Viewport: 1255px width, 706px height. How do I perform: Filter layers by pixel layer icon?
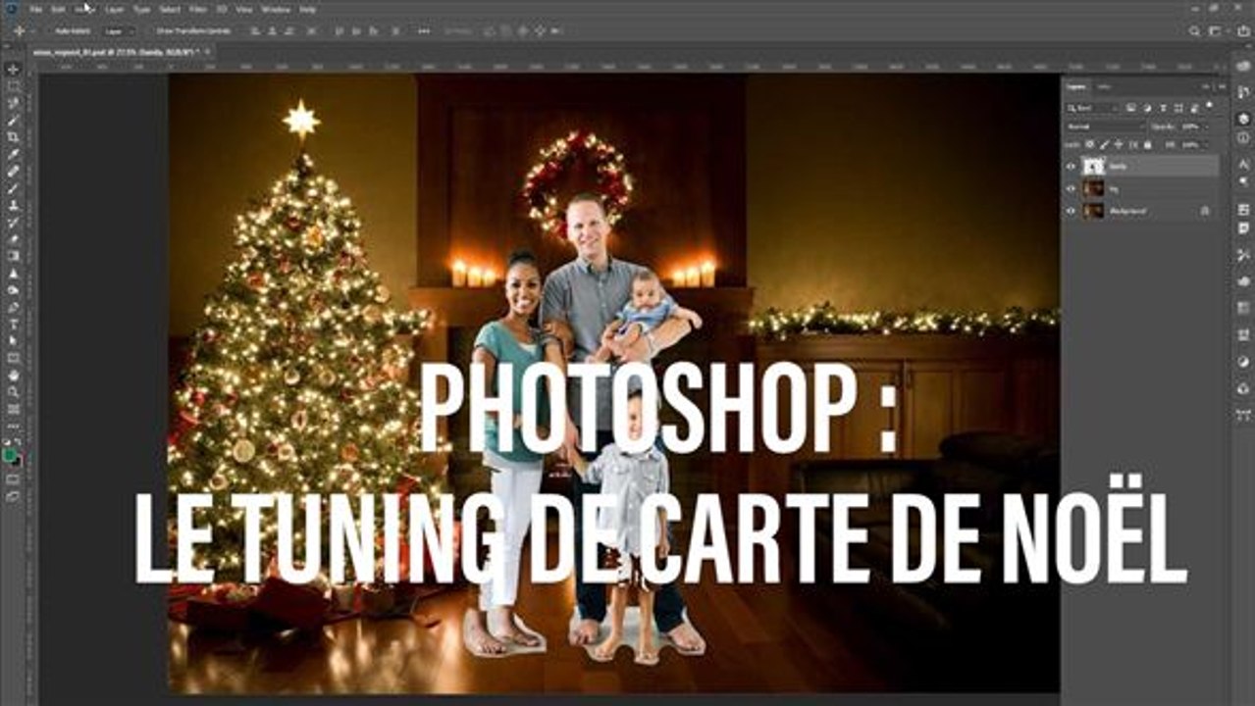(x=1130, y=108)
